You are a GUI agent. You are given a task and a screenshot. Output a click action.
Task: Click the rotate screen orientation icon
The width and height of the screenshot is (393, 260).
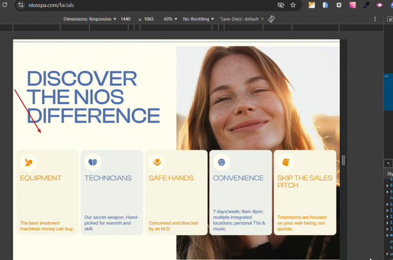(272, 19)
